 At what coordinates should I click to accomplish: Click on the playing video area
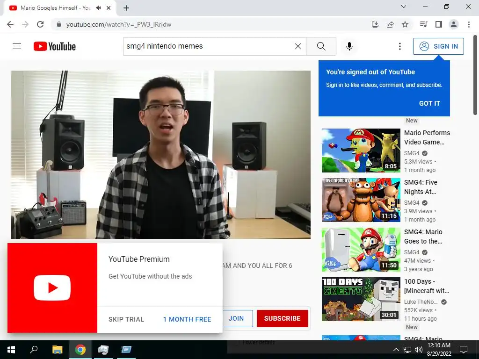161,154
